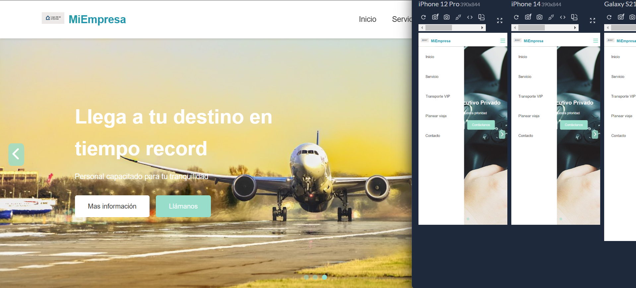The image size is (636, 288).
Task: Take full-page screenshot of iPhone 12 Pro
Action: point(435,17)
